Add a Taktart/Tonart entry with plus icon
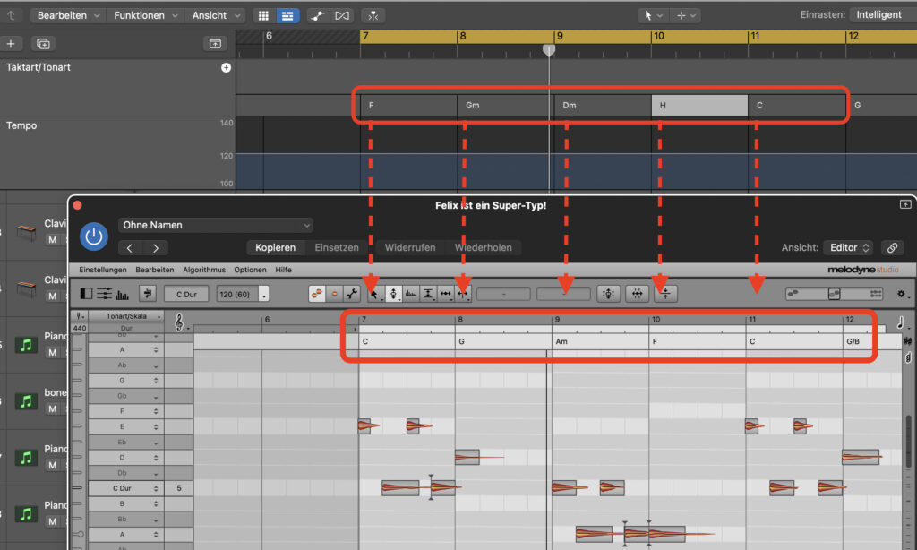 click(x=226, y=68)
